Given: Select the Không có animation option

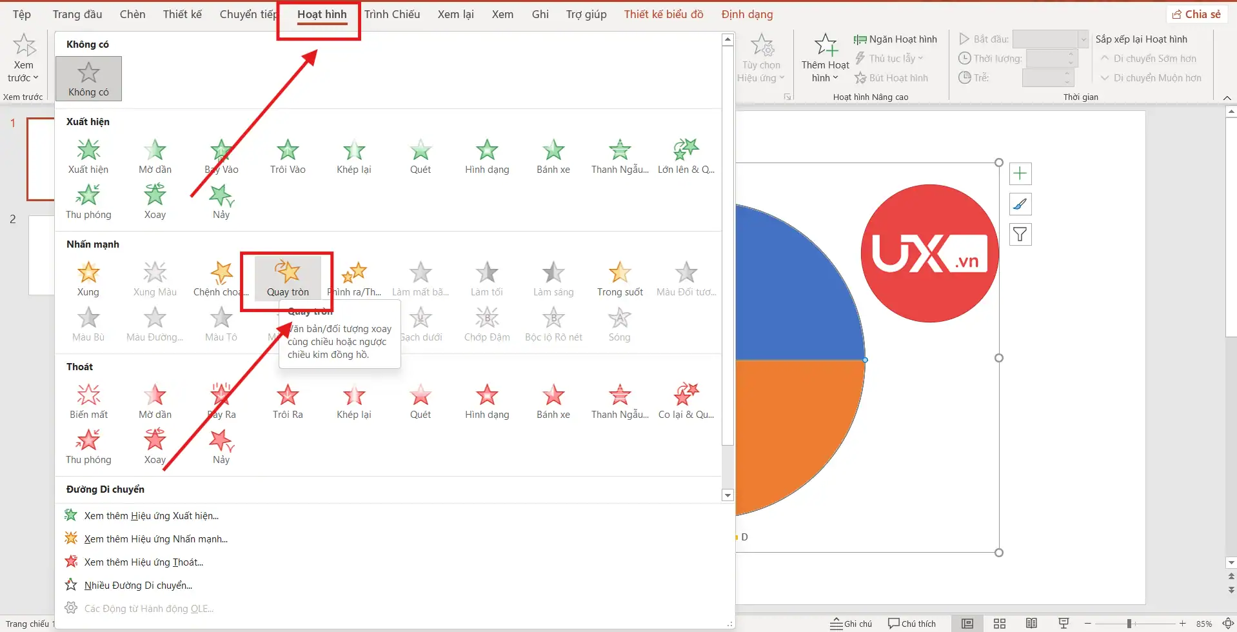Looking at the screenshot, I should (88, 79).
